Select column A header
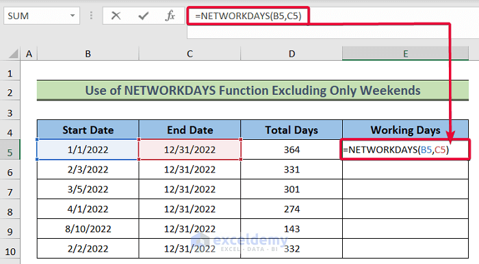479x264 pixels. point(29,54)
